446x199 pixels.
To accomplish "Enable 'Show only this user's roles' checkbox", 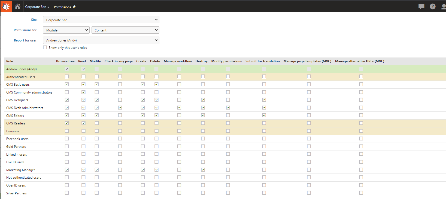I will (45, 47).
